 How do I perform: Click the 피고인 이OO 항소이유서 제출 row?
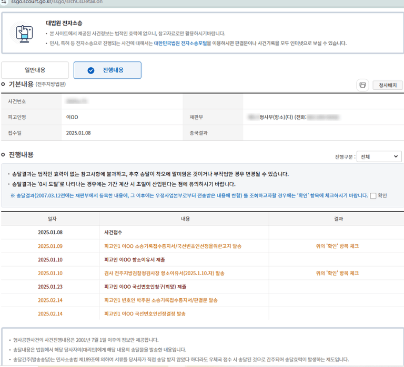[x=135, y=259]
